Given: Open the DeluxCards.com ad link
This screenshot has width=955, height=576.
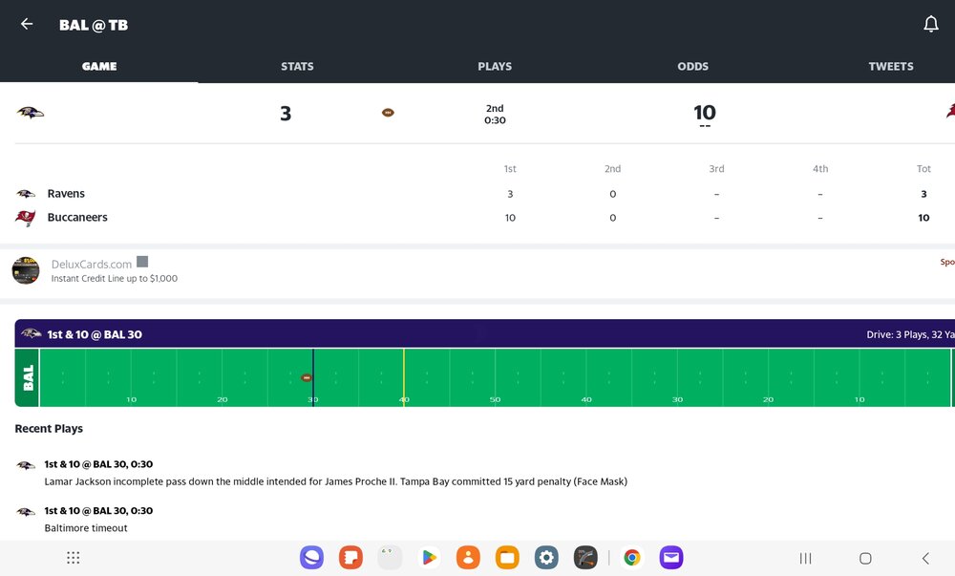Looking at the screenshot, I should click(92, 265).
